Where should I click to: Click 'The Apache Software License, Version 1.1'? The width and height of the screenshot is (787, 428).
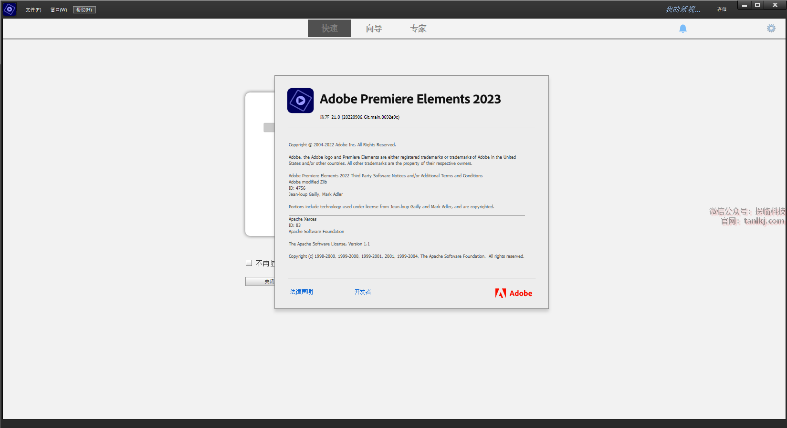(x=329, y=244)
